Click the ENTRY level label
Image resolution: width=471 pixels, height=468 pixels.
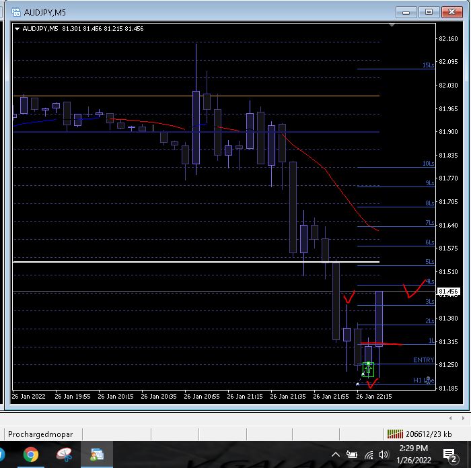coord(423,360)
